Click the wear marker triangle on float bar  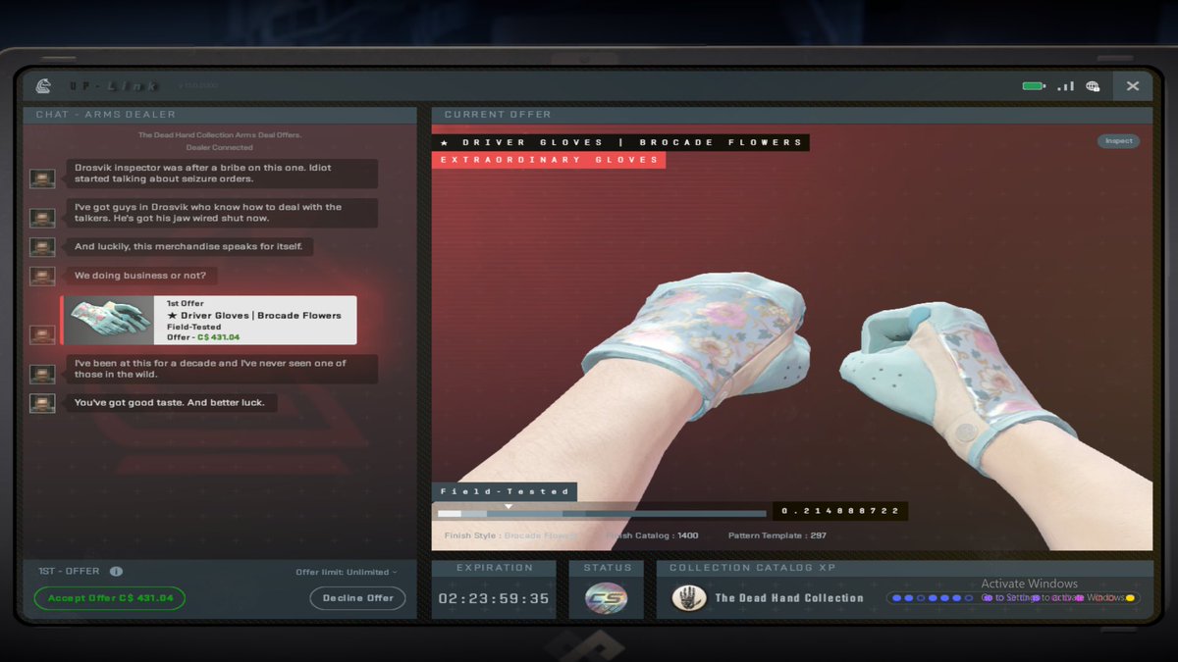[x=509, y=506]
